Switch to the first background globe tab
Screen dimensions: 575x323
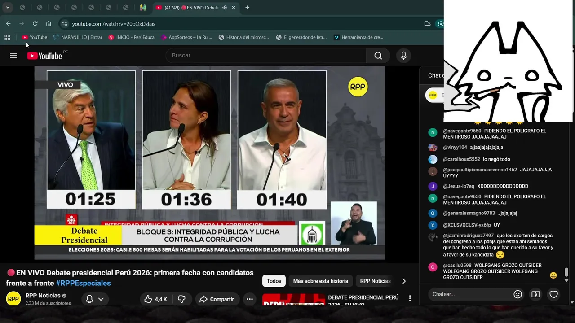[x=22, y=8]
